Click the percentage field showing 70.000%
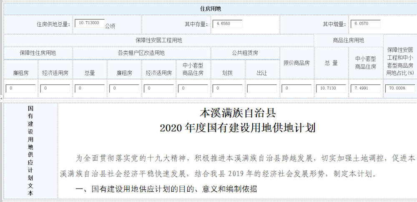 coord(400,88)
